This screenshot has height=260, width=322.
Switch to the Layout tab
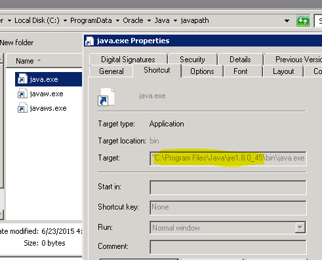[283, 71]
